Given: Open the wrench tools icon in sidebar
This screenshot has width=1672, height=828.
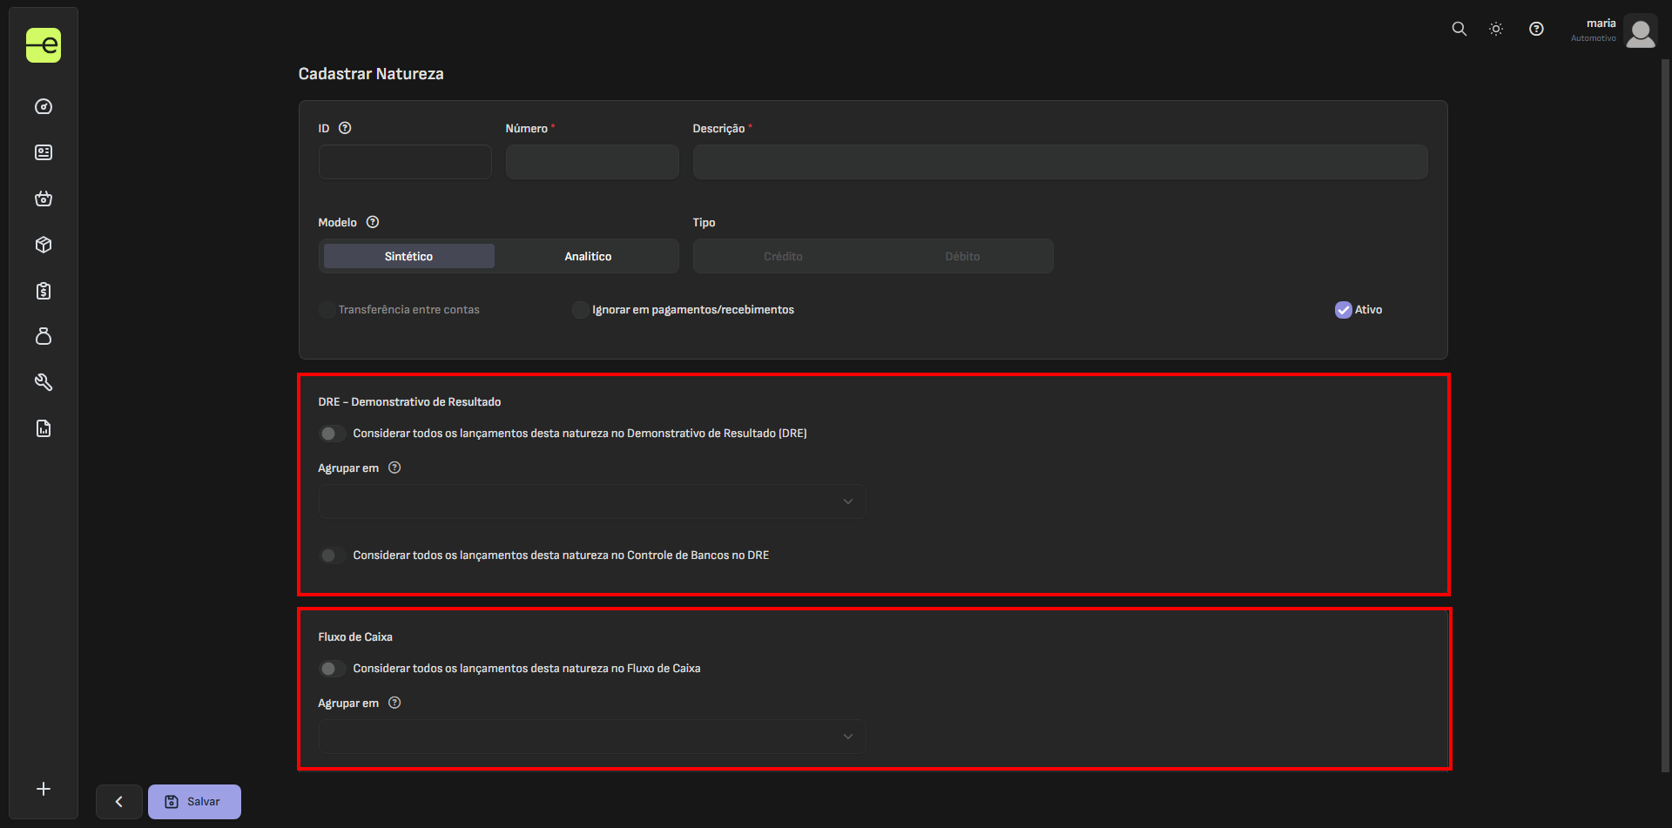Looking at the screenshot, I should point(44,382).
